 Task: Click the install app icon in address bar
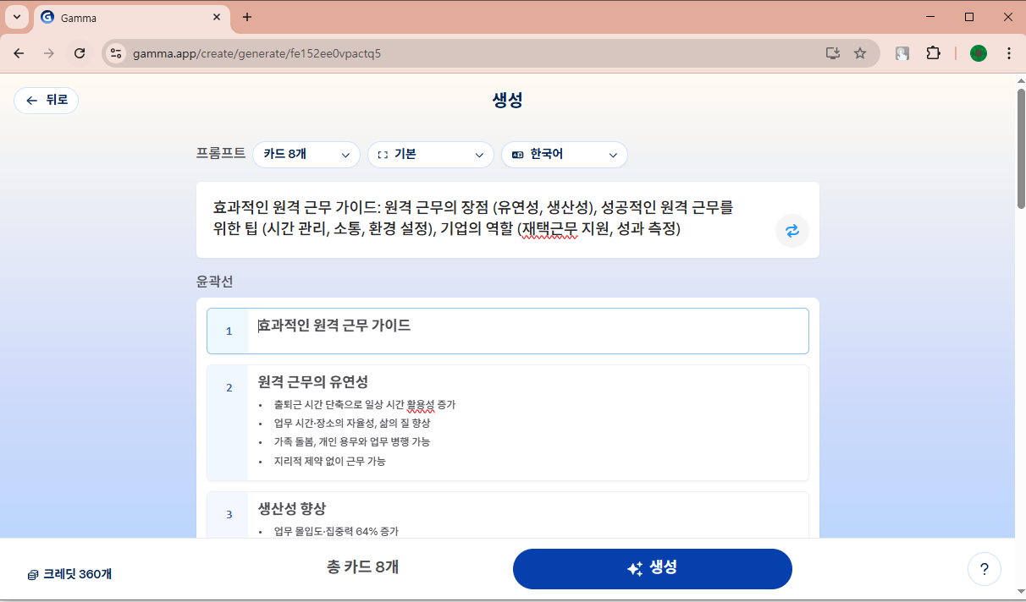tap(833, 53)
